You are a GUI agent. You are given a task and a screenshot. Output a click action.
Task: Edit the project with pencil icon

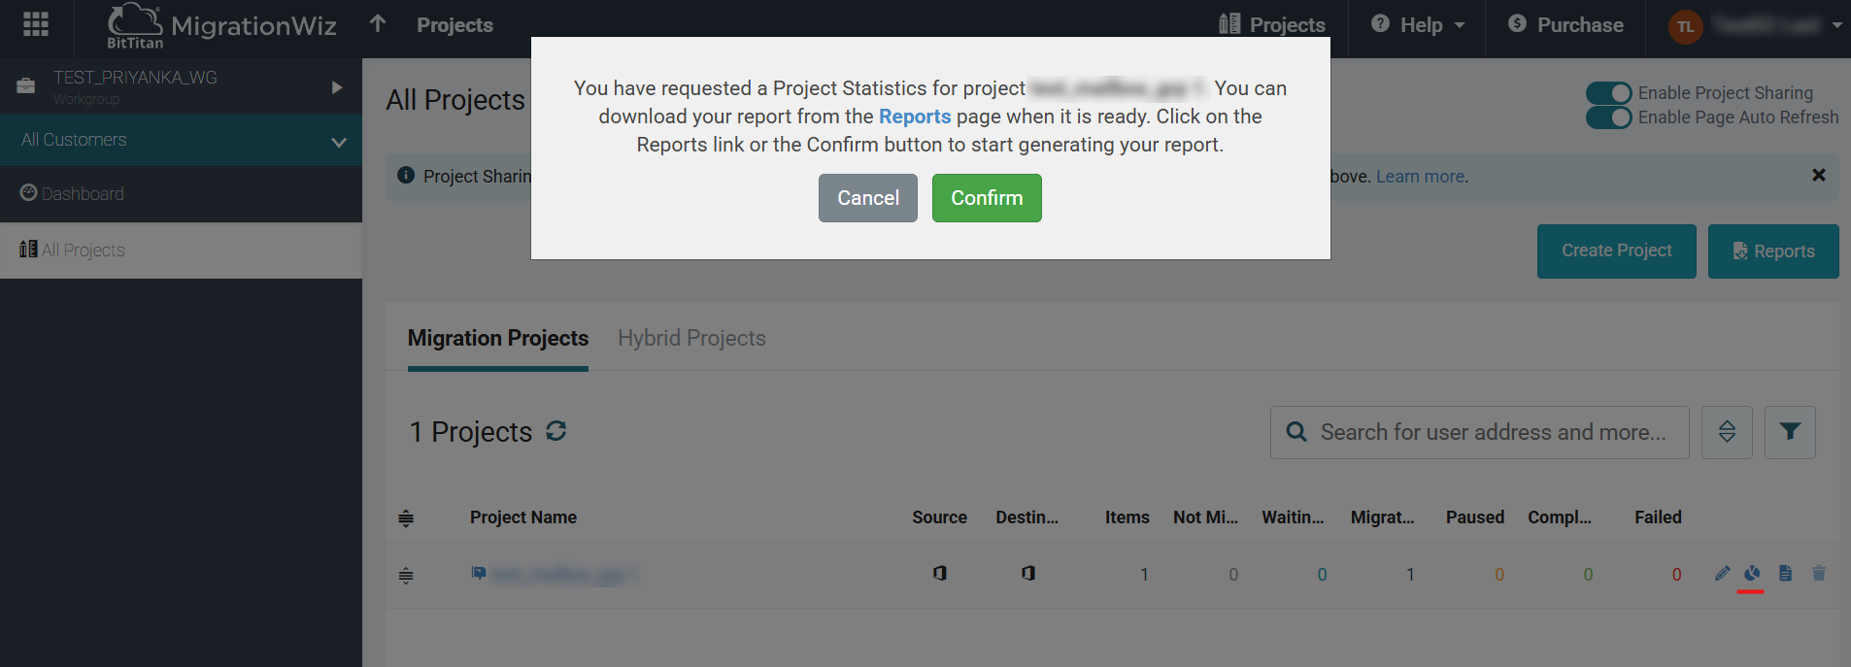1722,573
